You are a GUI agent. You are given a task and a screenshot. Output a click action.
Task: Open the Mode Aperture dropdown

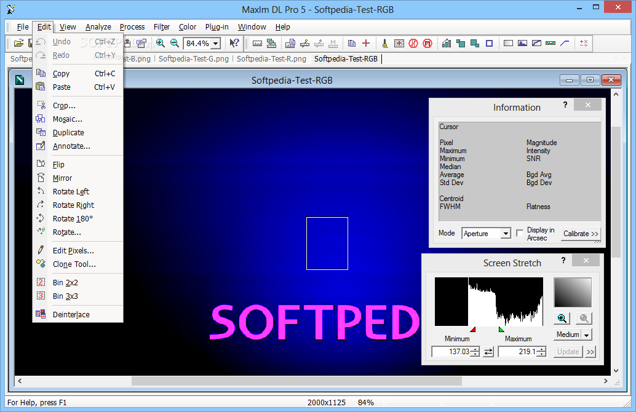(506, 234)
